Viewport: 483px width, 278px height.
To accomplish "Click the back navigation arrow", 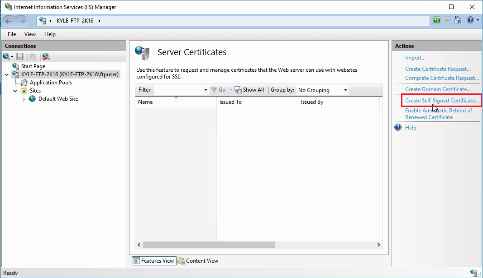I will pyautogui.click(x=8, y=20).
